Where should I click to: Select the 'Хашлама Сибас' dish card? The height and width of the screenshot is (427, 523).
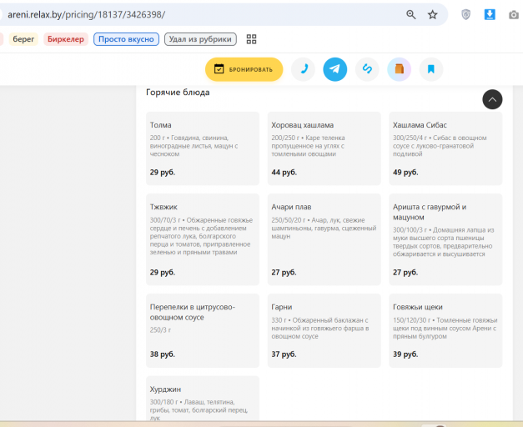pos(445,148)
